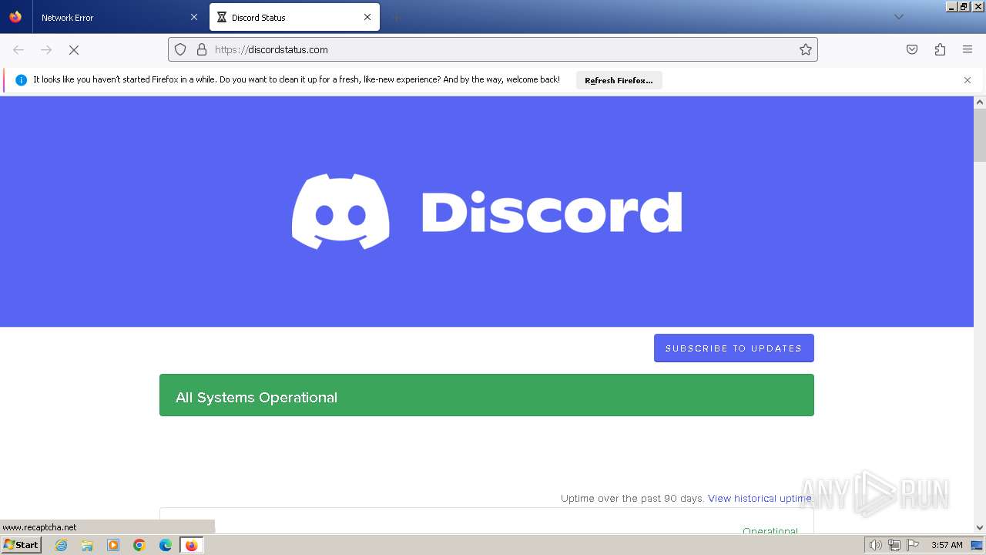Open Firefox application menu
This screenshot has width=986, height=555.
pyautogui.click(x=968, y=49)
